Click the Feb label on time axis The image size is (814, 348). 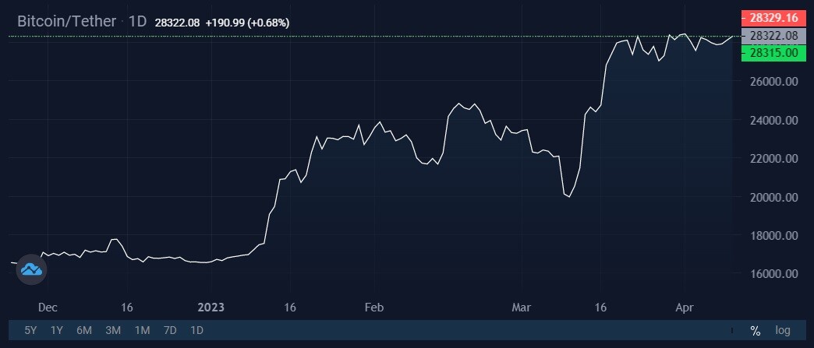[x=374, y=308]
